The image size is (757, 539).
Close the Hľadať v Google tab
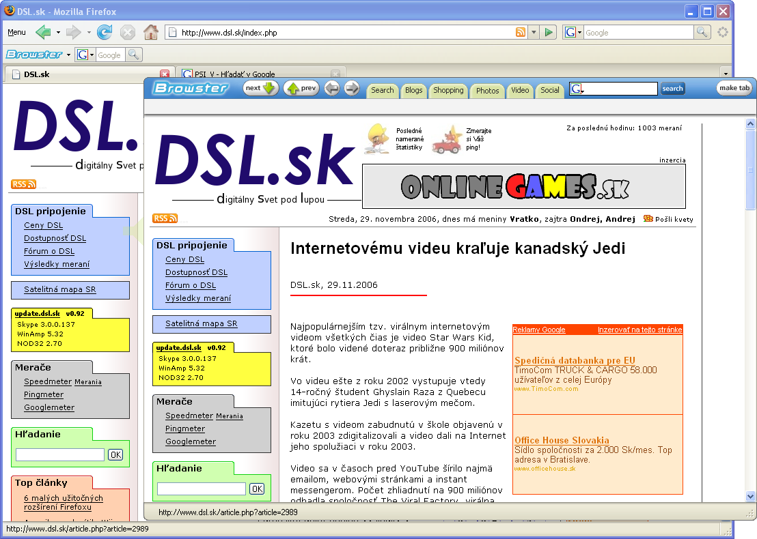click(x=335, y=74)
